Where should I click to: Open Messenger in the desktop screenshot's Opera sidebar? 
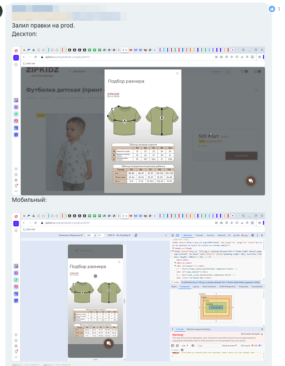(16, 107)
